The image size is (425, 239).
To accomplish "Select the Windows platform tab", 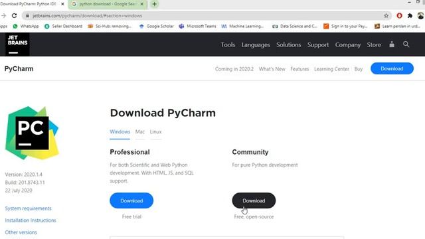I will coord(120,131).
